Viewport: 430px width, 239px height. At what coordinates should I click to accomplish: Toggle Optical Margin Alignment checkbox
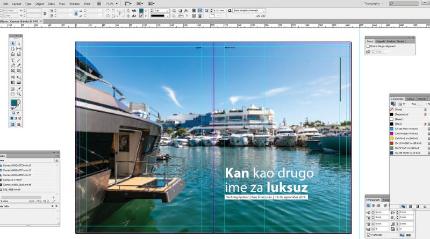pos(368,46)
